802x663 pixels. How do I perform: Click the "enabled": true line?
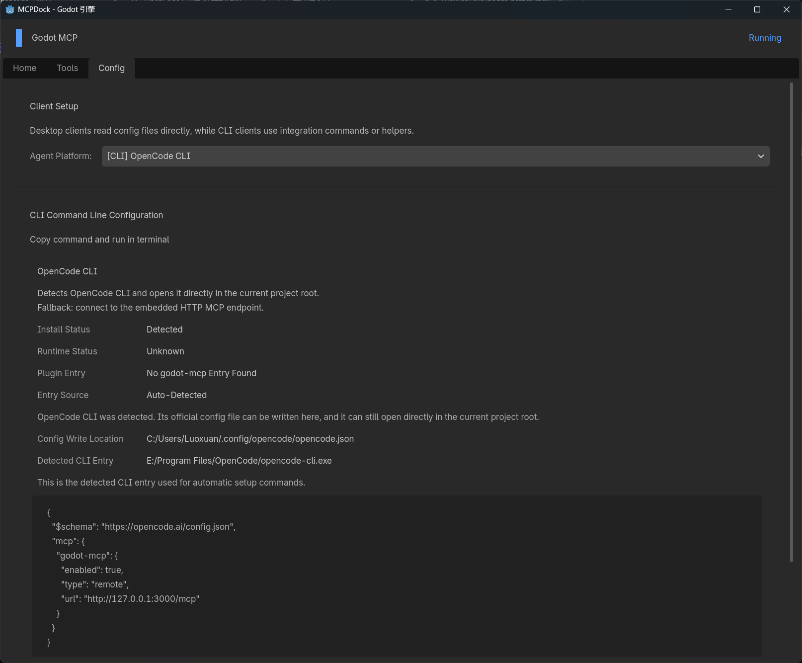click(x=92, y=570)
